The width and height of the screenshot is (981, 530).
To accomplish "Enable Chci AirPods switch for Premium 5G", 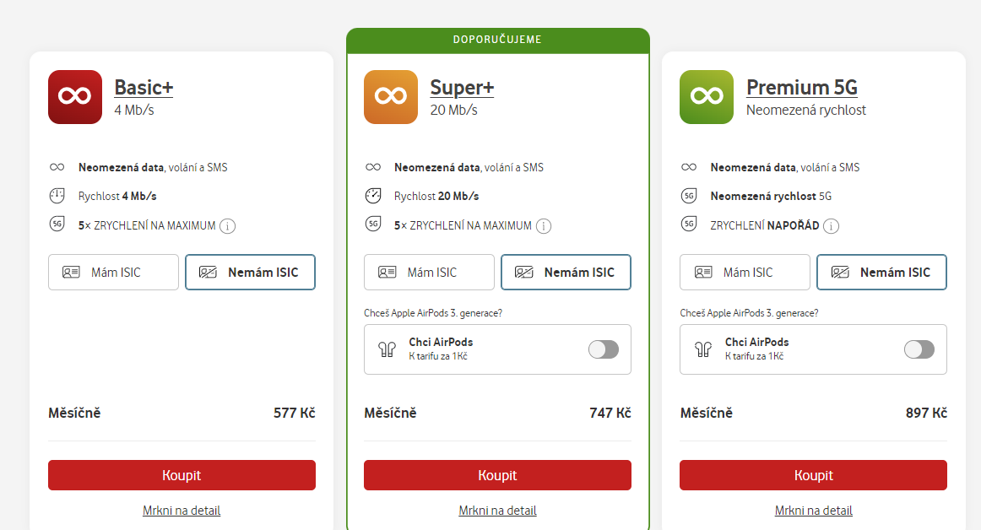I will (919, 349).
